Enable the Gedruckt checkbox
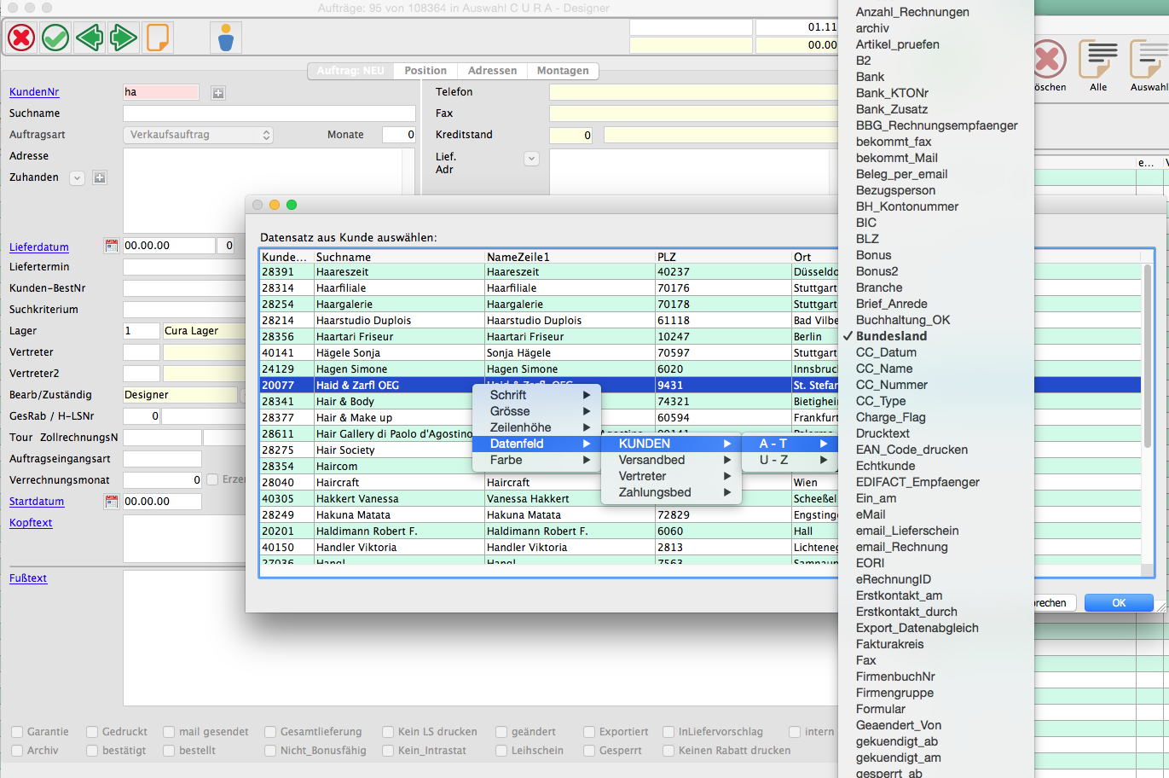The width and height of the screenshot is (1169, 778). pos(92,732)
